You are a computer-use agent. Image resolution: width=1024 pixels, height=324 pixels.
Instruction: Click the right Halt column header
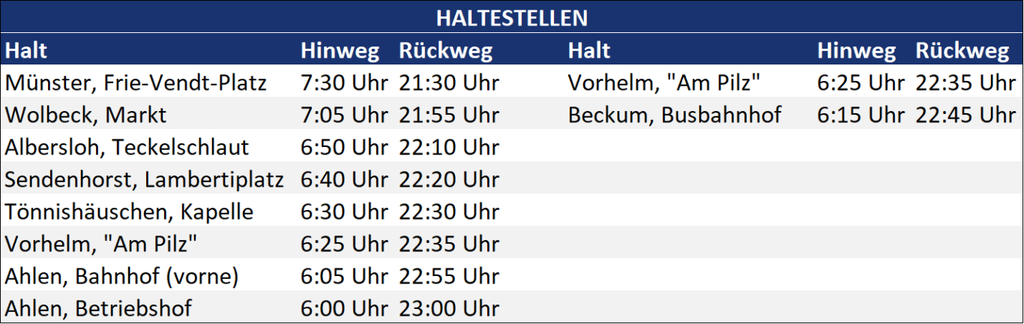coord(589,50)
